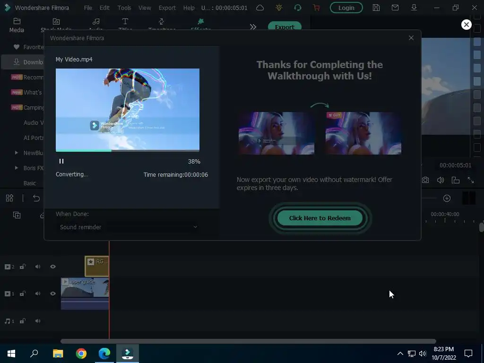Open the headset support icon
The image size is (484, 363).
tap(298, 8)
